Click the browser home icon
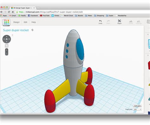The width and height of the screenshot is (150, 125). click(13, 12)
